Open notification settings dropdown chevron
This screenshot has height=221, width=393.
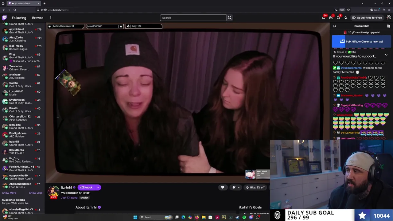point(239,187)
